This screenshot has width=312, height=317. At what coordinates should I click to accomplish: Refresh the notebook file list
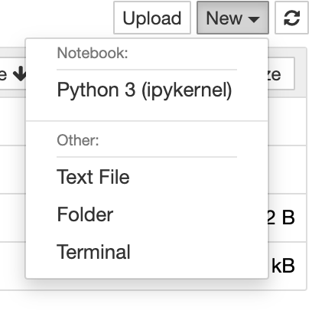[291, 18]
